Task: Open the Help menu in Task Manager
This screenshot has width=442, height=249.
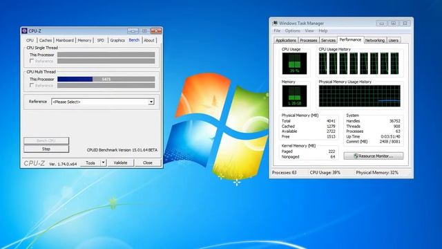Action: (323, 30)
